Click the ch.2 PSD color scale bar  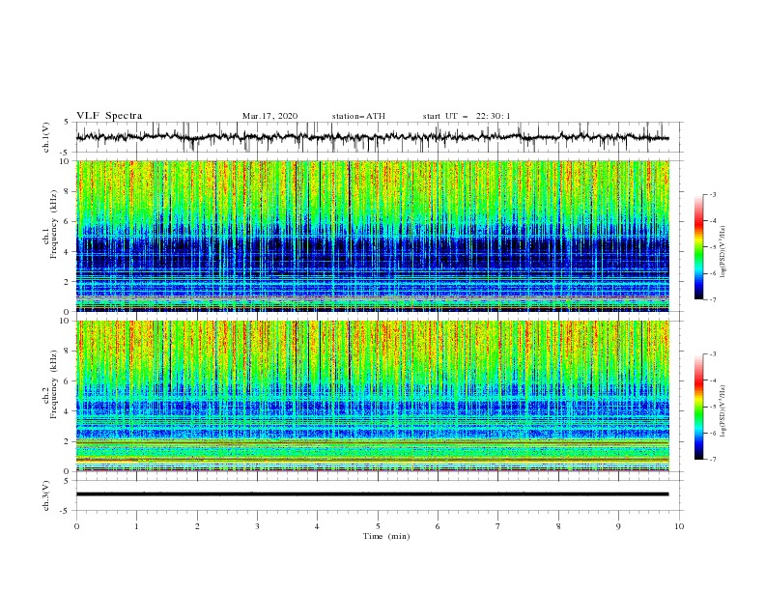pyautogui.click(x=698, y=407)
